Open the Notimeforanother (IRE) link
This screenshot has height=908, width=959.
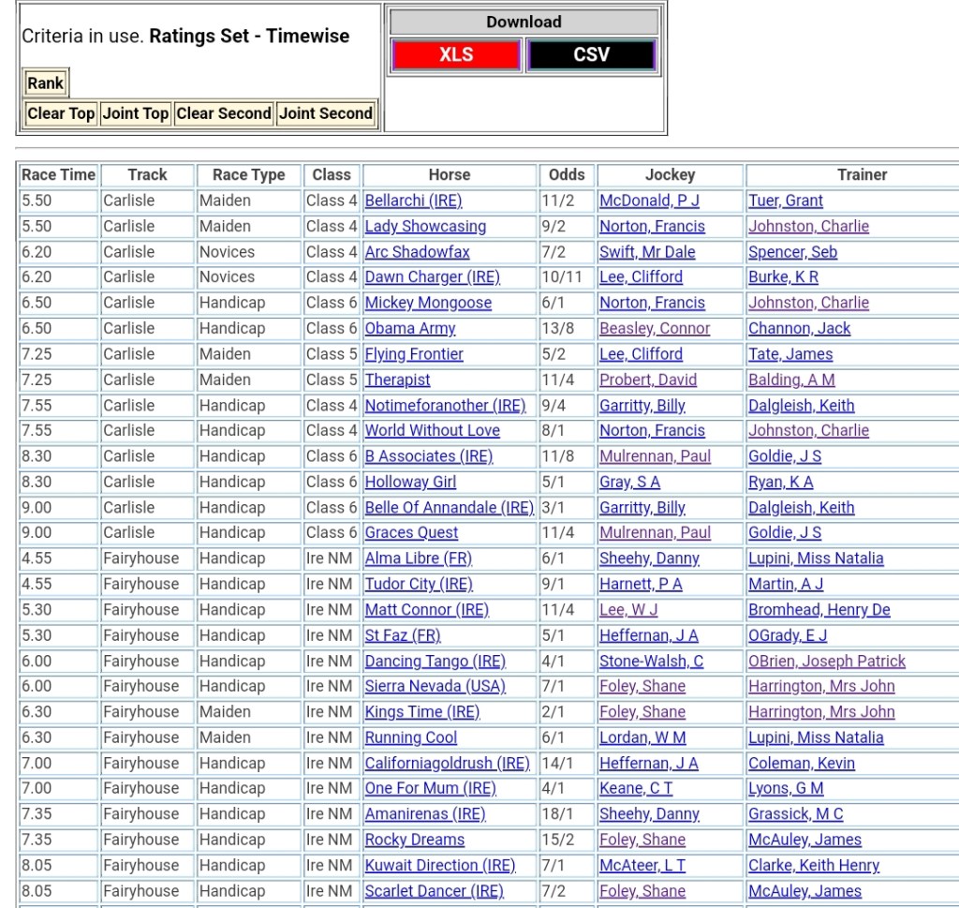click(445, 406)
